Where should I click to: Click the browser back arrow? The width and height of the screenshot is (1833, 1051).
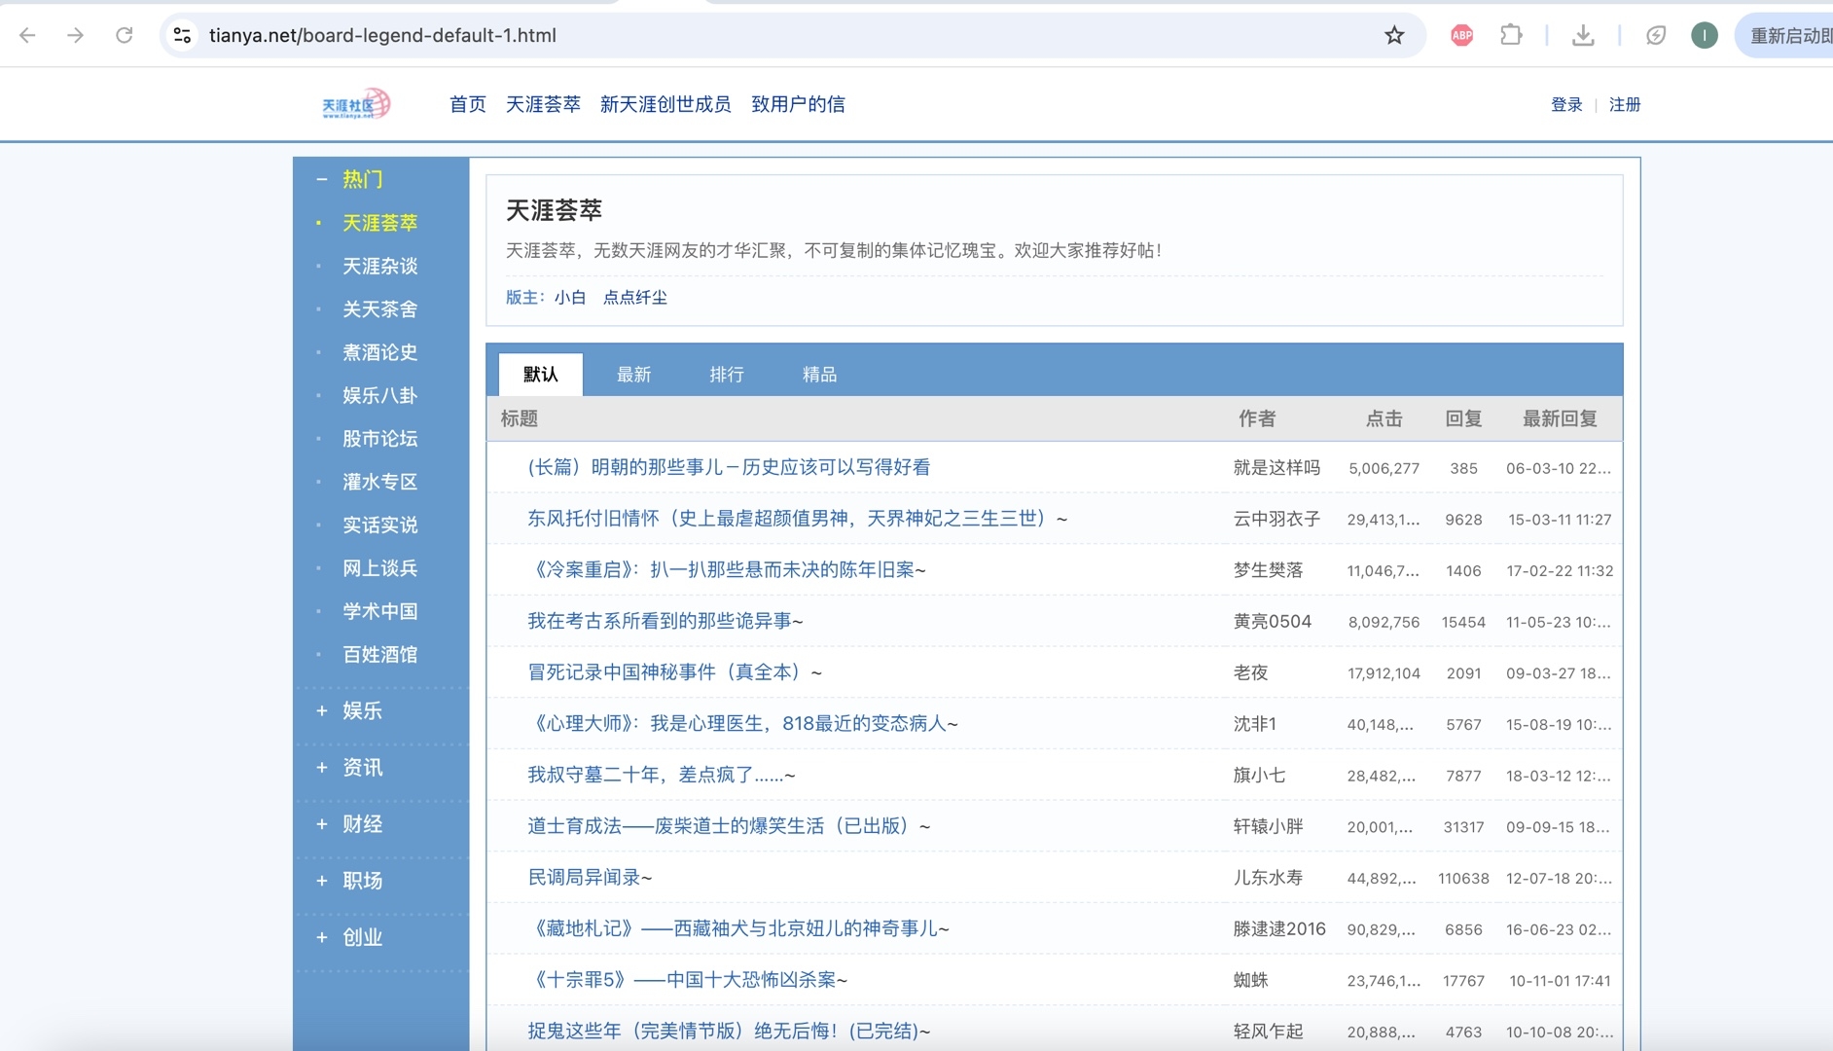coord(27,35)
